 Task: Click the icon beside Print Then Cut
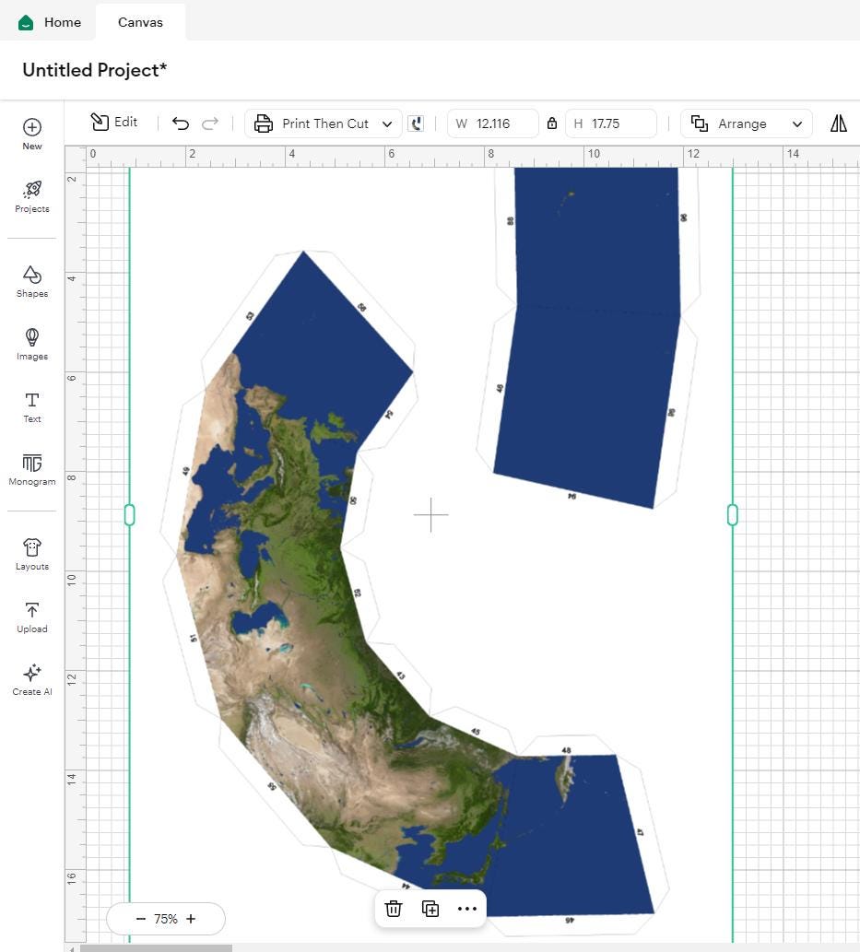tap(416, 123)
